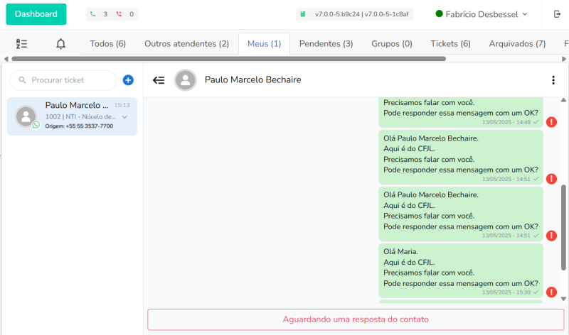Viewport: 569px width, 335px height.
Task: Select the Paulo Marcelo ticket in list
Action: click(71, 116)
